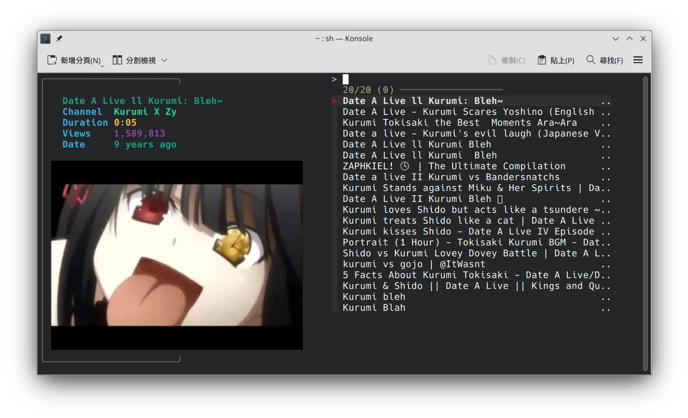Viewport: 688px width, 418px height.
Task: Close the Konsole window
Action: (x=643, y=38)
